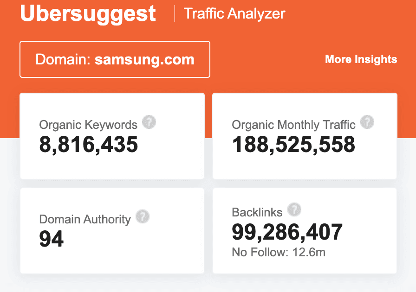Click the Organic Keywords label
The image size is (416, 292).
pyautogui.click(x=88, y=125)
